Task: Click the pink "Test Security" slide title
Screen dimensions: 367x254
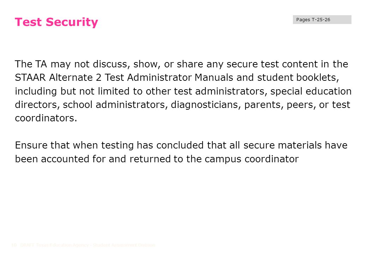Action: coord(56,22)
